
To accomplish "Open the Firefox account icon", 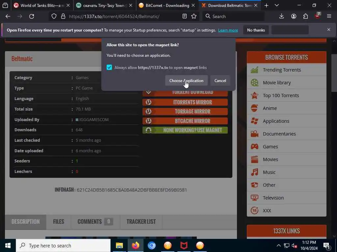I will pos(294,16).
